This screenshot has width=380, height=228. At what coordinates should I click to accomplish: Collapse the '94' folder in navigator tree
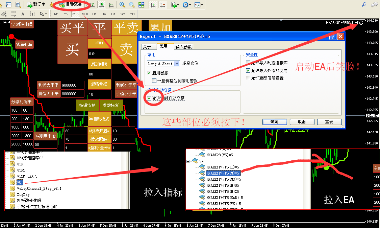189,161
